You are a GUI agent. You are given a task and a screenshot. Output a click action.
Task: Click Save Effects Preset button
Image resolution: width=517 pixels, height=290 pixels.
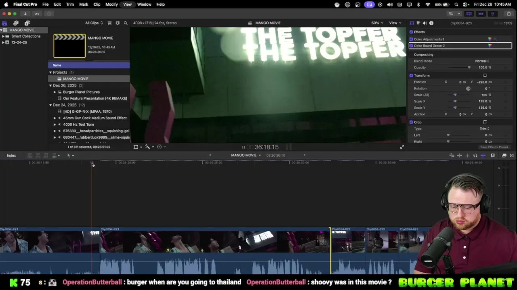click(494, 147)
